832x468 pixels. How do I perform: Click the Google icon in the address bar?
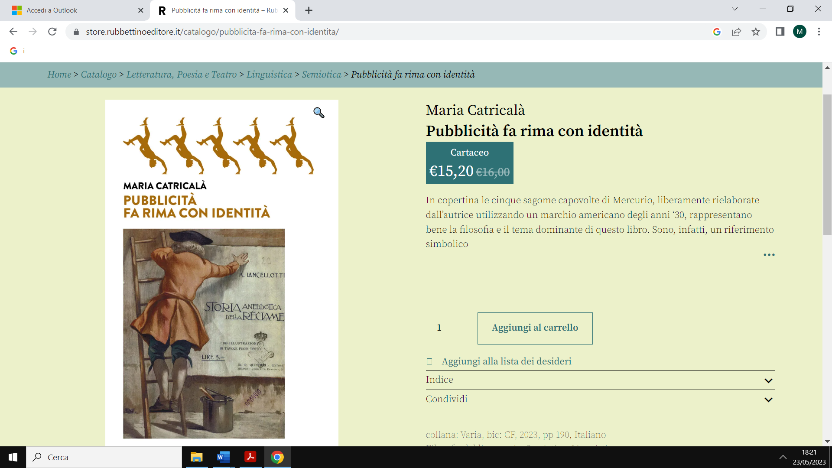[717, 32]
